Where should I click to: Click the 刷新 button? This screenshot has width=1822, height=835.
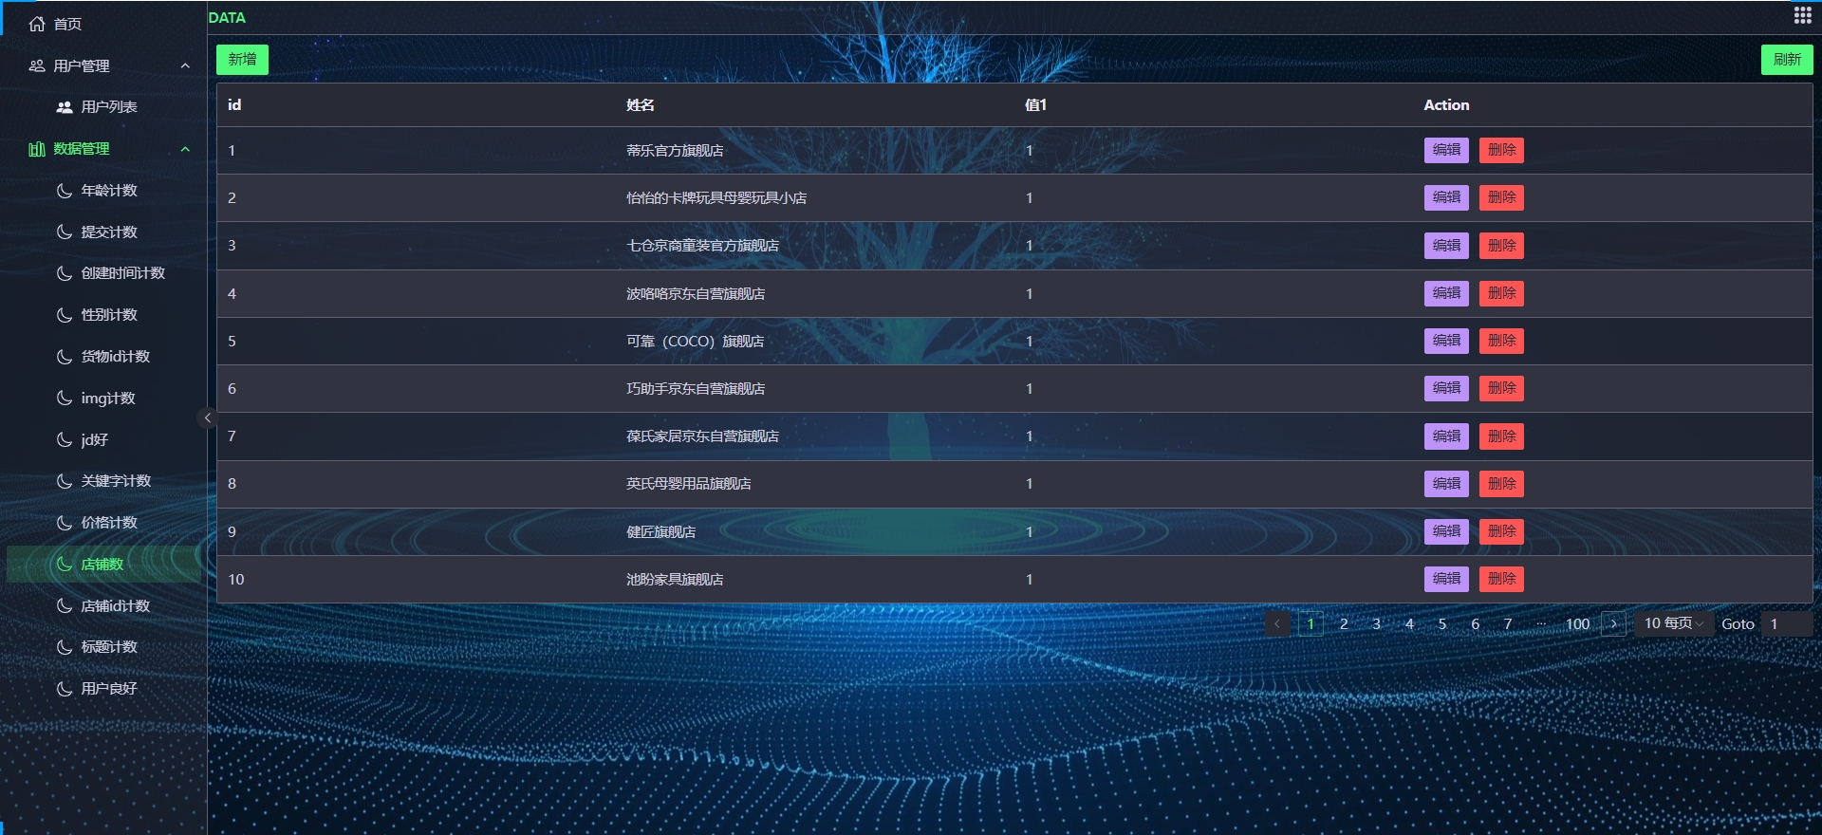point(1787,60)
